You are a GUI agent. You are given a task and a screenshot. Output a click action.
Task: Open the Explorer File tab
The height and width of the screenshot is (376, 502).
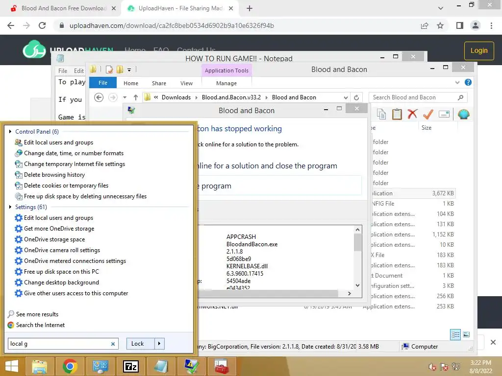(x=103, y=83)
